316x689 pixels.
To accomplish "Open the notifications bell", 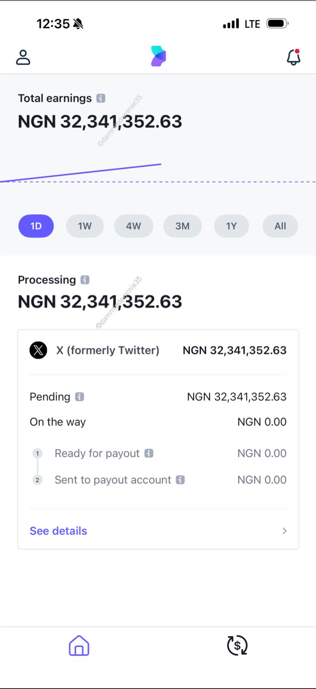I will (294, 57).
